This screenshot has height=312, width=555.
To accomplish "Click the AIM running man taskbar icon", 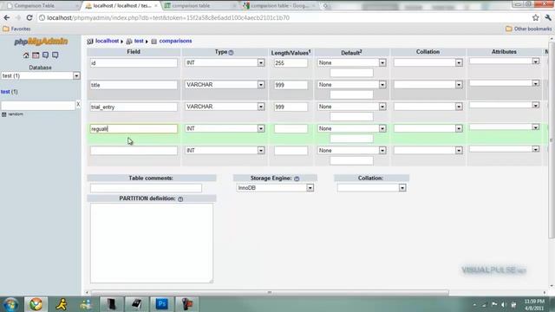I will point(62,304).
